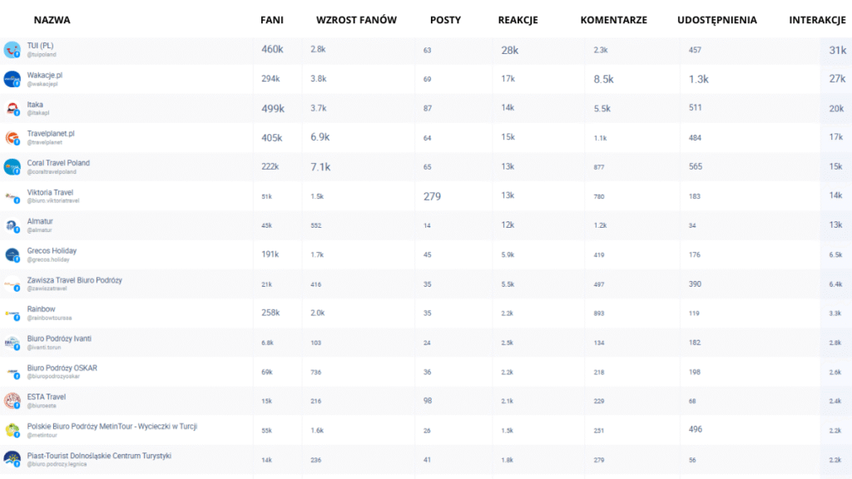Click the Coral Travel Poland logo icon
The height and width of the screenshot is (479, 852).
coord(12,166)
